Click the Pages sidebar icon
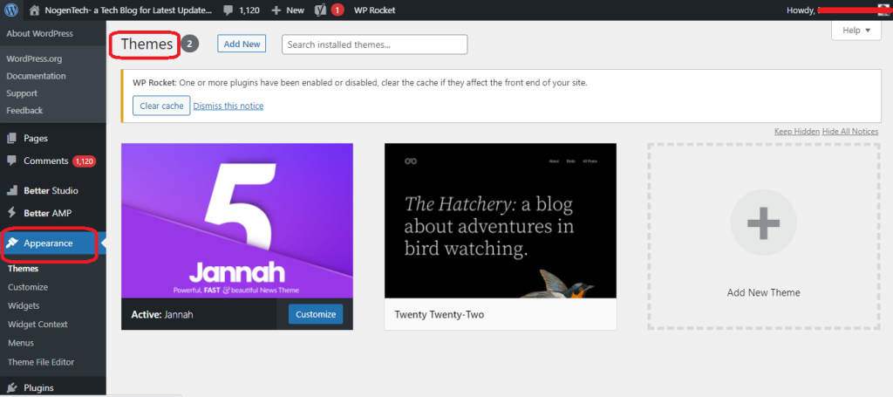 11,138
